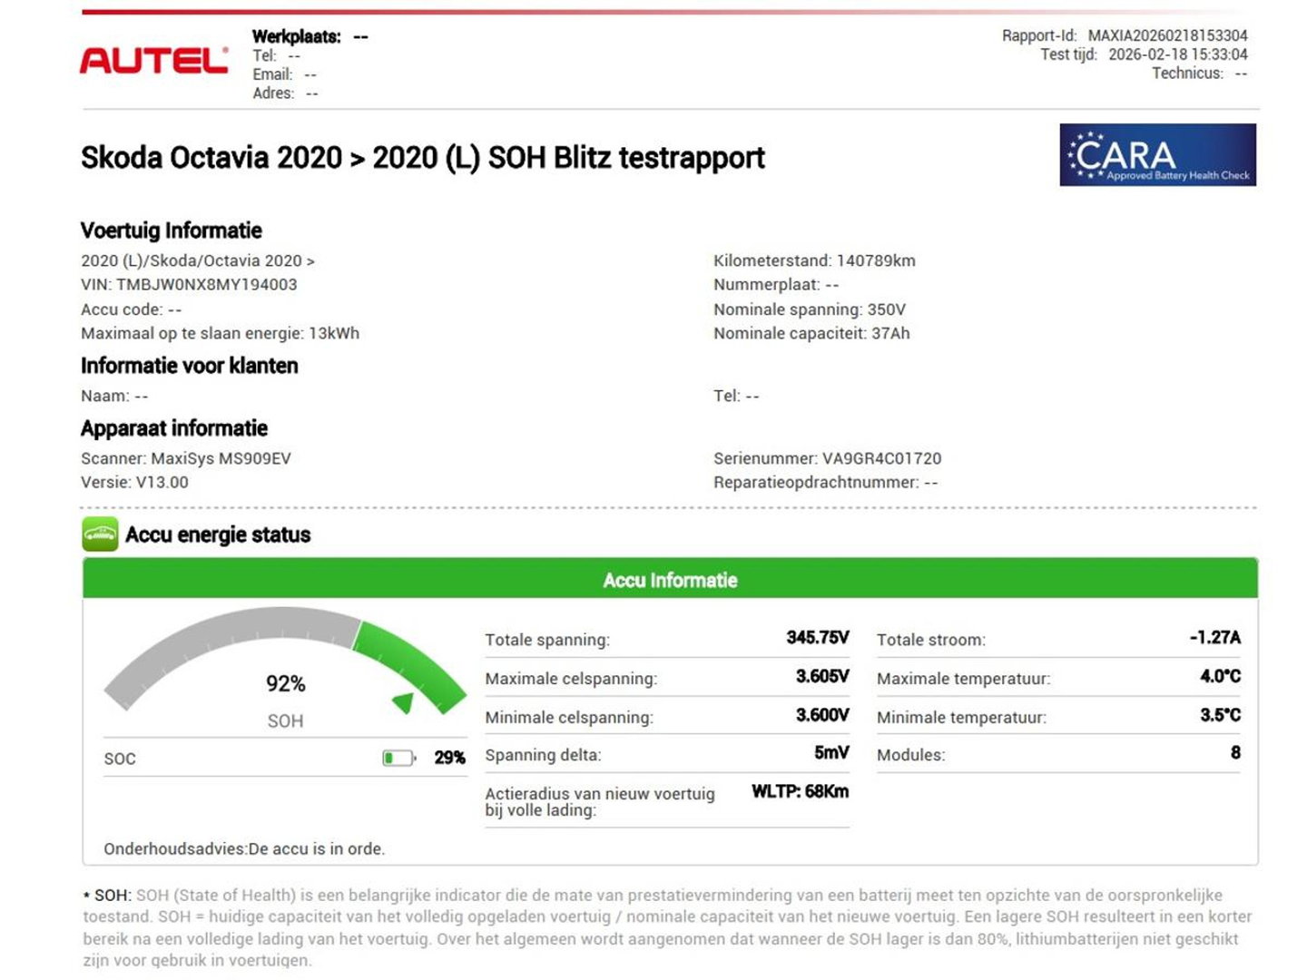The height and width of the screenshot is (980, 1307).
Task: Select the Voertuig Informatie section heading
Action: [x=171, y=230]
